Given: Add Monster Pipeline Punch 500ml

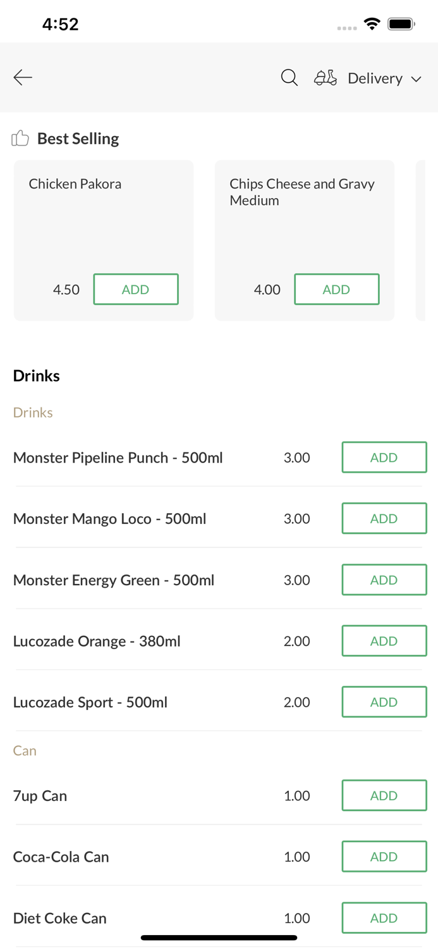Looking at the screenshot, I should [x=384, y=457].
